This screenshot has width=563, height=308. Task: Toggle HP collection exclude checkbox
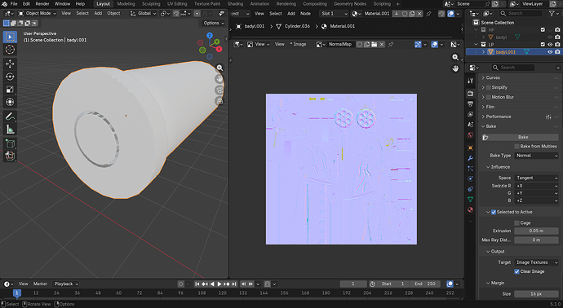[x=543, y=30]
